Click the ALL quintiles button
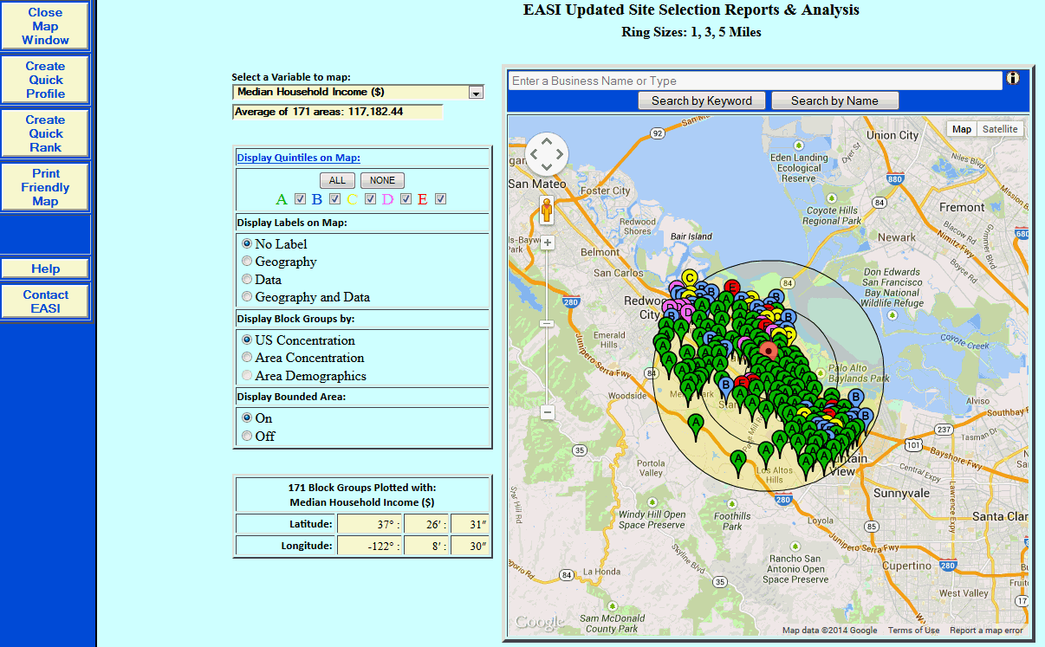The height and width of the screenshot is (647, 1045). pyautogui.click(x=337, y=180)
